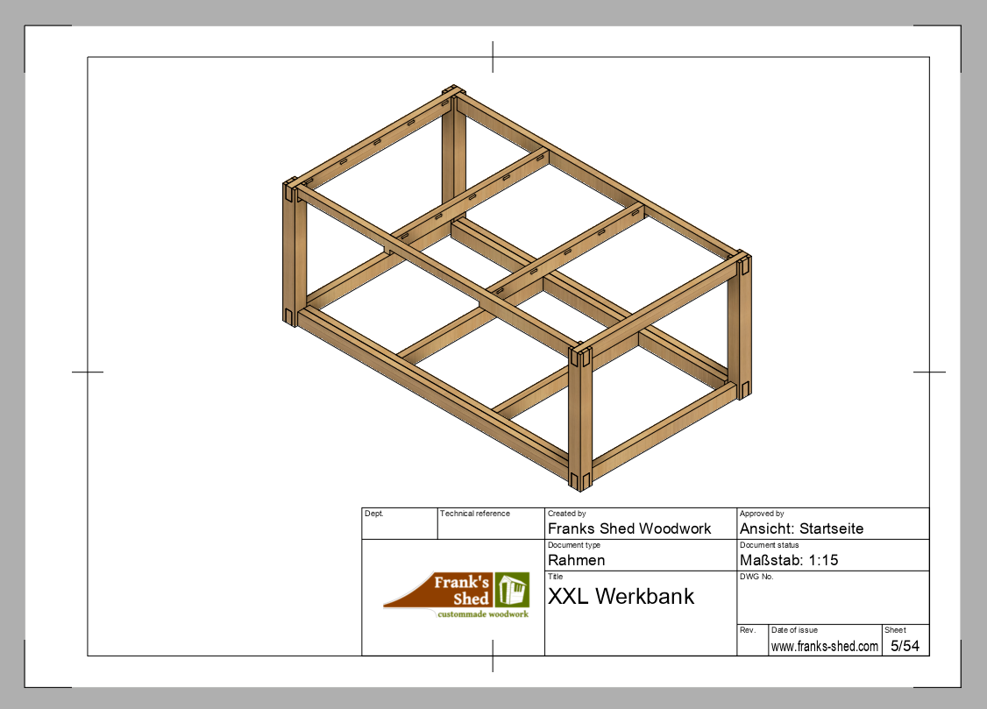Click the top center alignment mark
987x709 pixels.
point(493,56)
